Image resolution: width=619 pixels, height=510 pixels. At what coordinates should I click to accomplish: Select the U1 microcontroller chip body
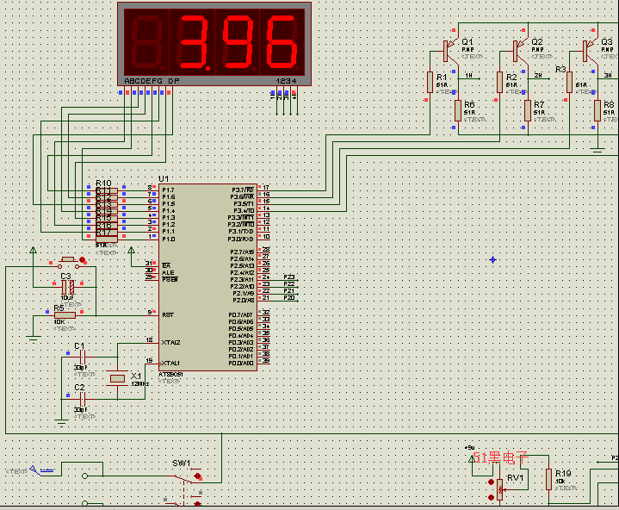point(207,277)
